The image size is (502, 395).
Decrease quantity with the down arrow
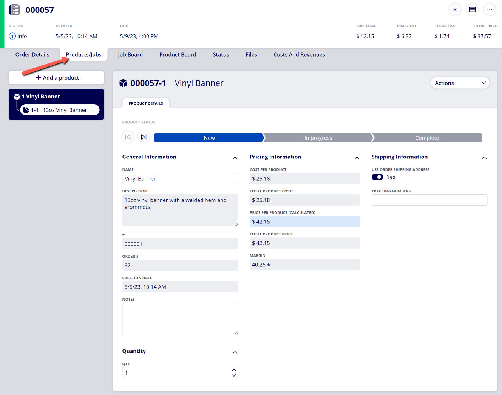(234, 375)
